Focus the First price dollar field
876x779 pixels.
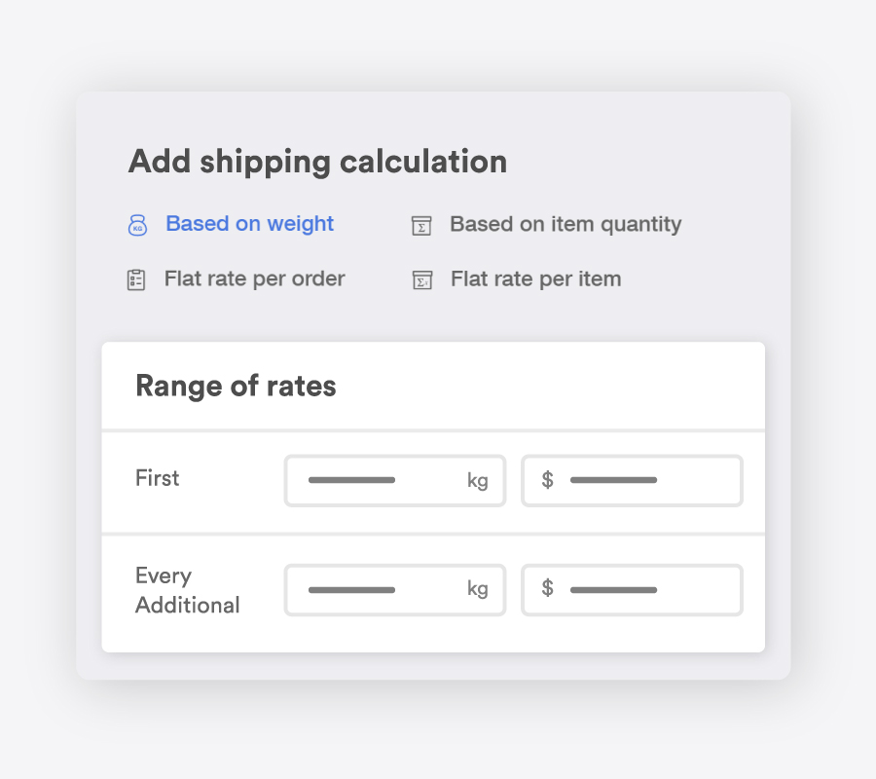click(632, 481)
